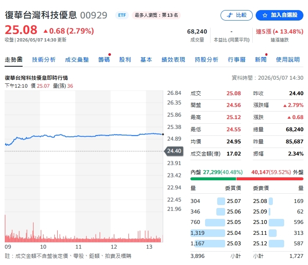The width and height of the screenshot is (308, 265).
Task: Click the 資料時間 timestamp text
Action: (267, 78)
